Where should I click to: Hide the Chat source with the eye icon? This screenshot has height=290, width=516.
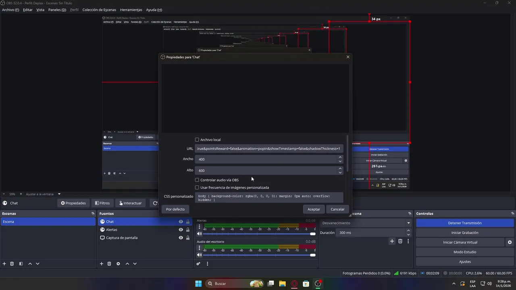click(x=181, y=222)
